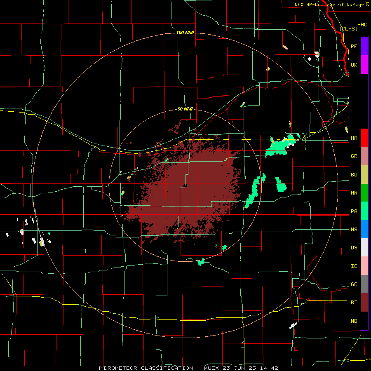
Task: Click the "WS" legend label
Action: 354,229
